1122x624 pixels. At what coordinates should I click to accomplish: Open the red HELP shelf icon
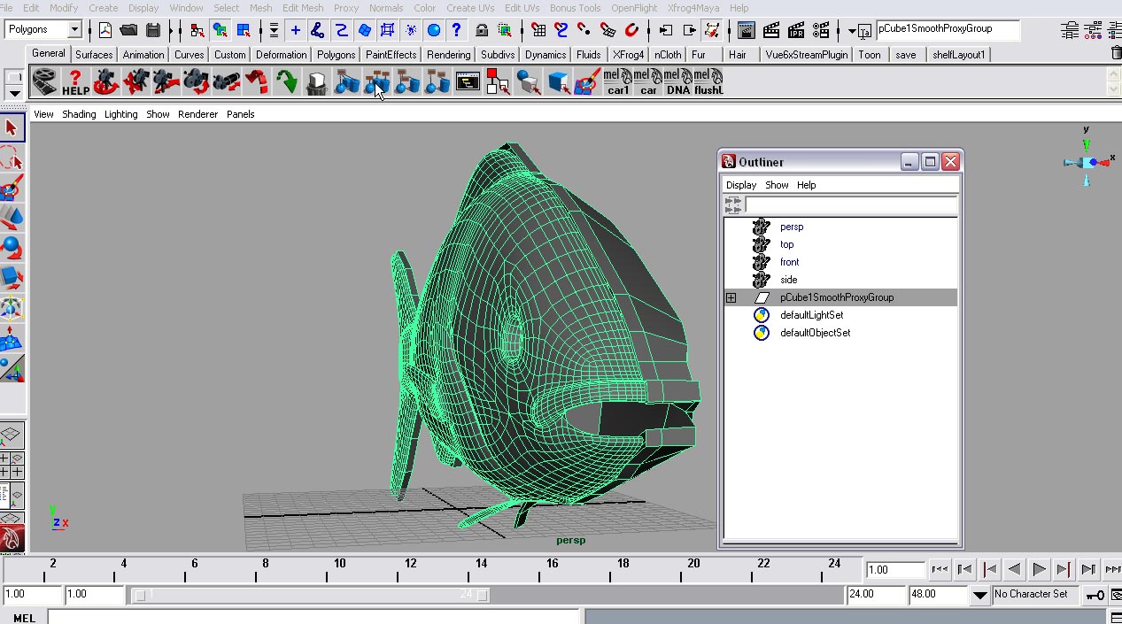pos(75,82)
